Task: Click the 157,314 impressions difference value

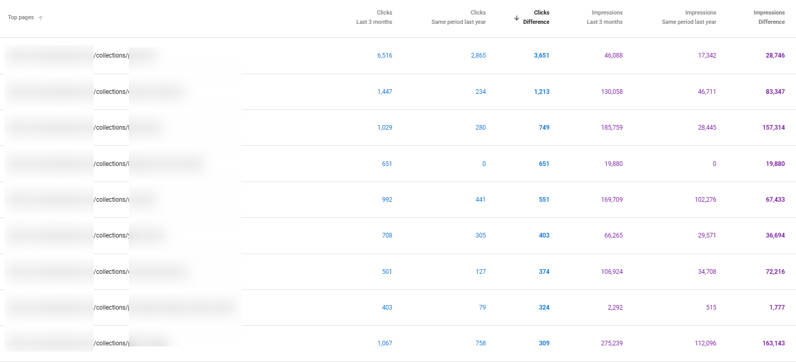Action: (774, 128)
